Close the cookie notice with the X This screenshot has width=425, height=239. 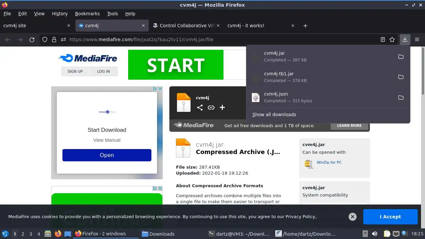[353, 217]
